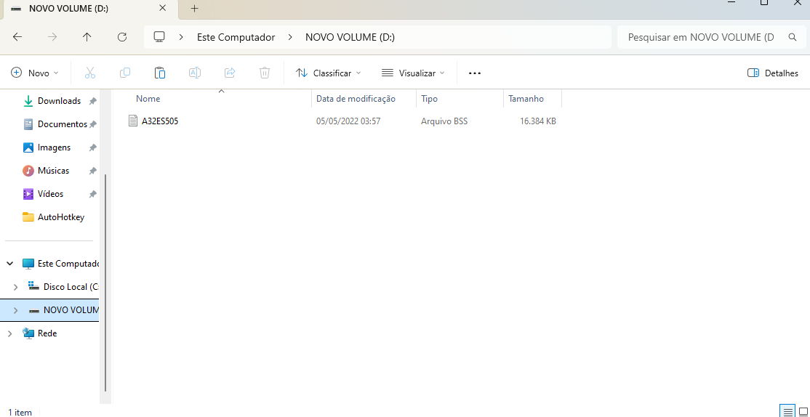Click the pin icon next to Imagens
The width and height of the screenshot is (810, 417).
92,147
